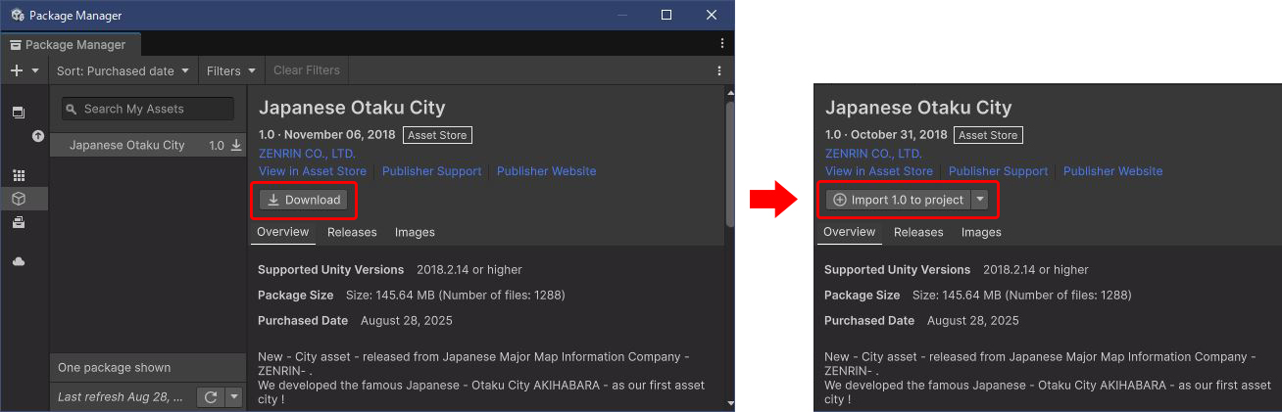The width and height of the screenshot is (1282, 412).
Task: Close the Package Manager window
Action: [712, 15]
